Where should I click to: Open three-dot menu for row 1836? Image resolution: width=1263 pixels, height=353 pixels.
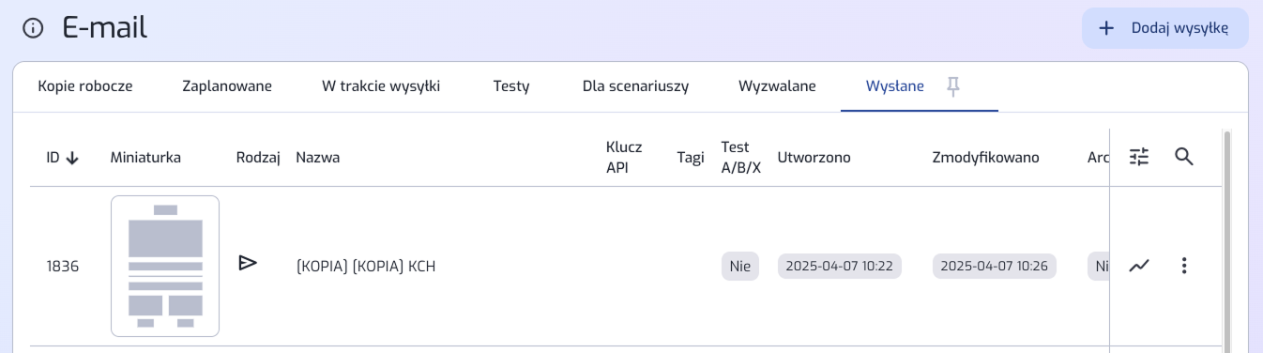[1184, 266]
